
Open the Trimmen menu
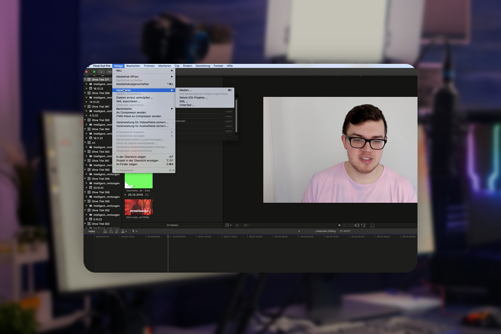point(149,66)
